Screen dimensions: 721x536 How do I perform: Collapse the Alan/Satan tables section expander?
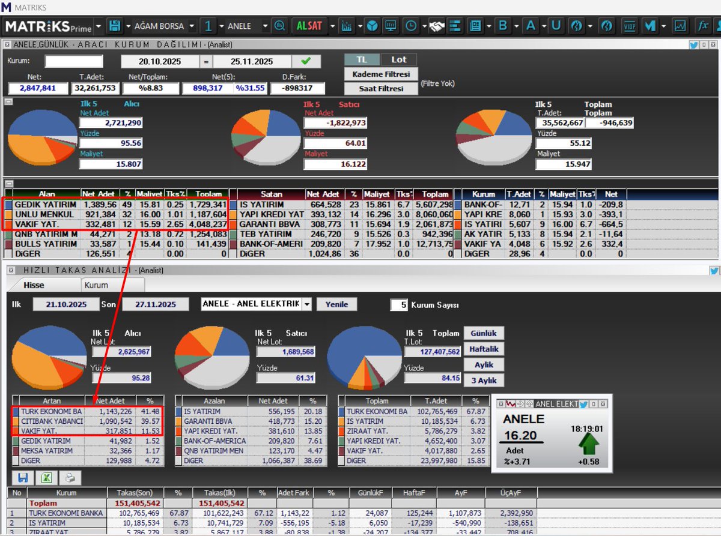coord(8,184)
